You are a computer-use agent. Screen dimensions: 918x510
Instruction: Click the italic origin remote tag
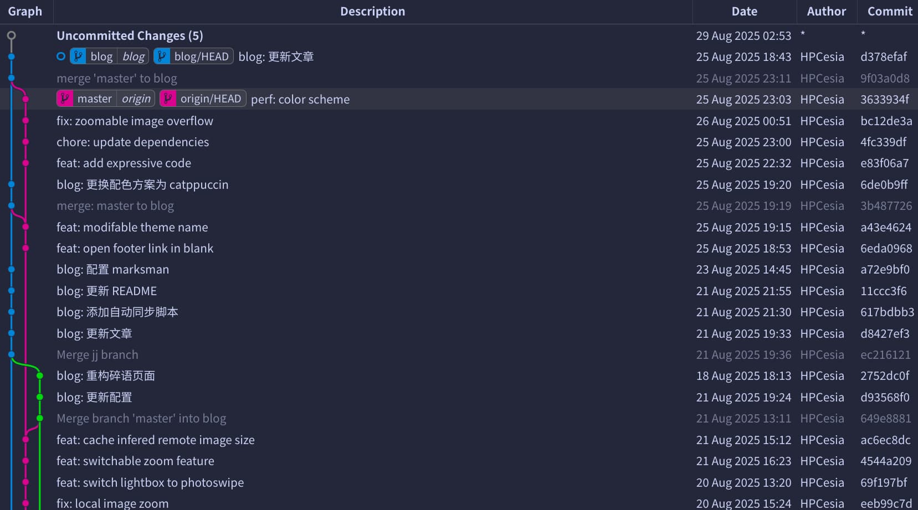[x=136, y=99]
